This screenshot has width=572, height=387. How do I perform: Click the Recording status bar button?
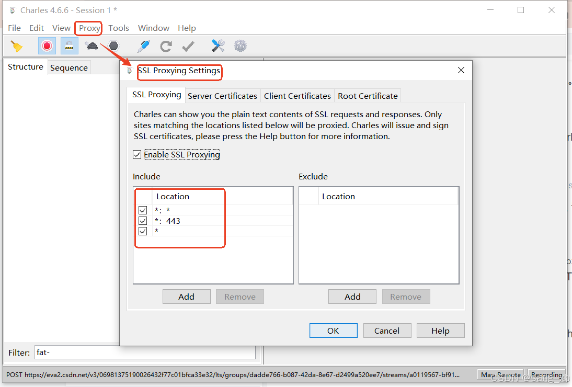pos(546,374)
